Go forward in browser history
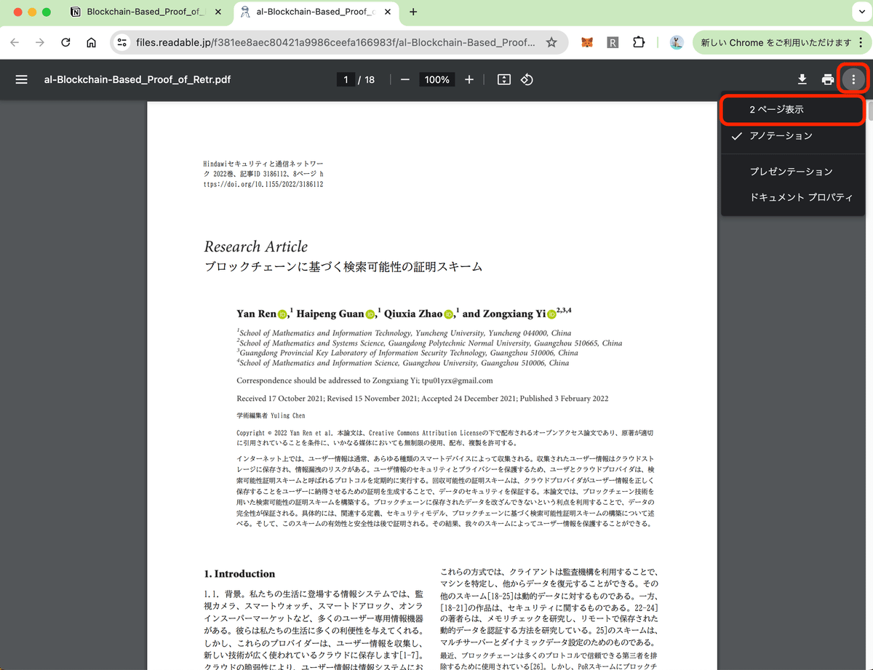 tap(40, 42)
